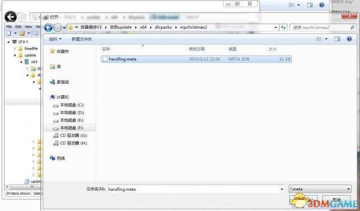Click 新建文件夹 button
Image resolution: width=360 pixels, height=211 pixels.
click(82, 39)
